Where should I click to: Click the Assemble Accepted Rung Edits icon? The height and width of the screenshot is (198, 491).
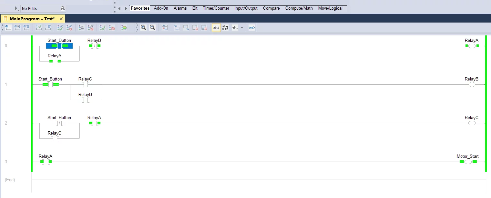point(39,28)
